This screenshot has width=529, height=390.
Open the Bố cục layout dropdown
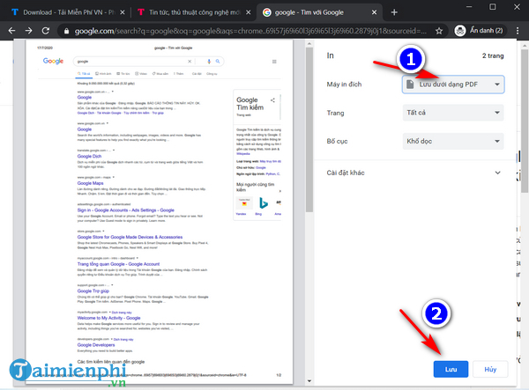point(453,141)
